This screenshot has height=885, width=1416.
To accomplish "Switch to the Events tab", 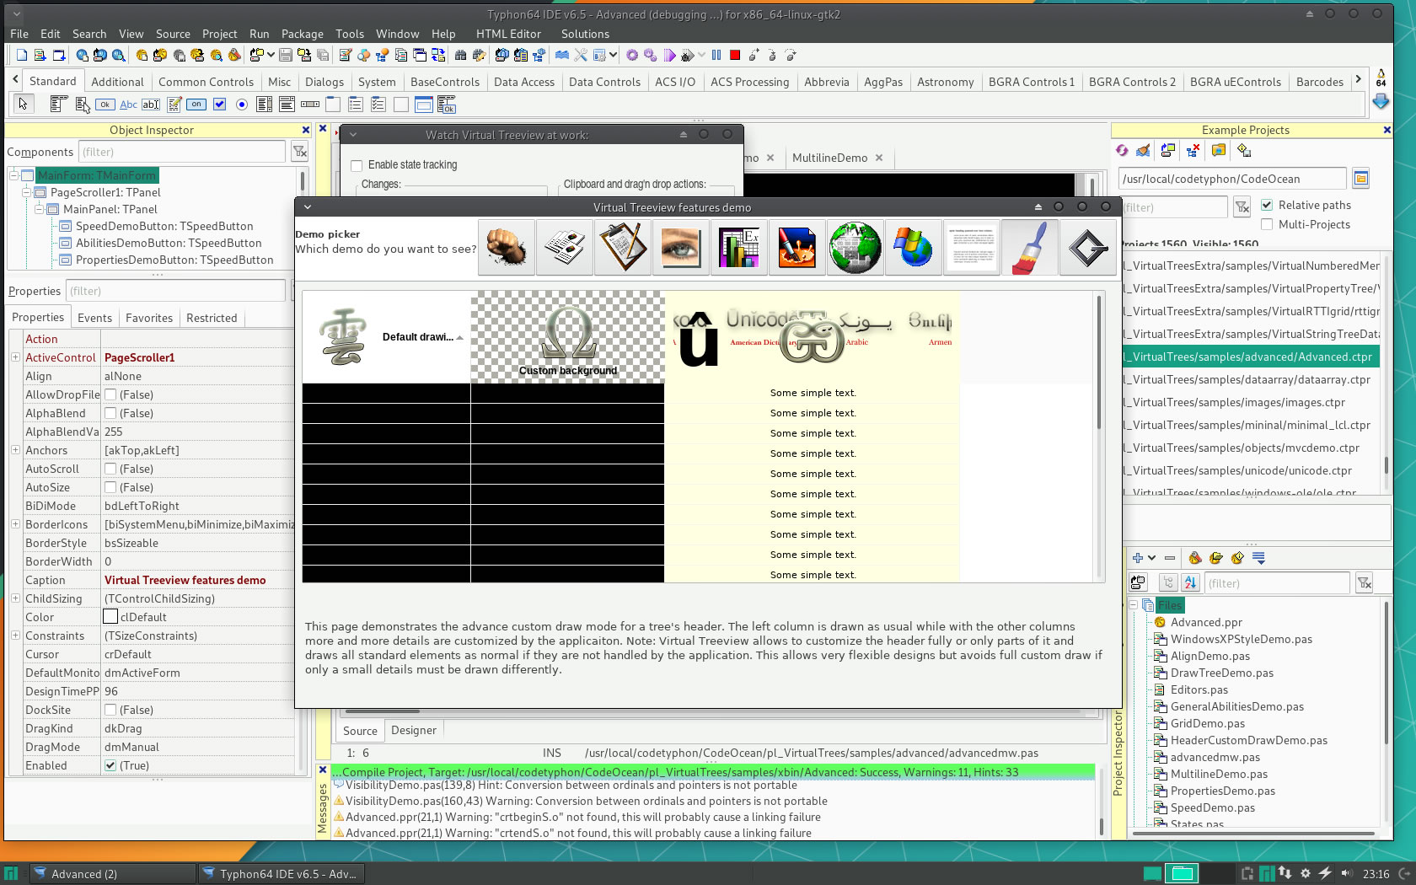I will pos(94,318).
